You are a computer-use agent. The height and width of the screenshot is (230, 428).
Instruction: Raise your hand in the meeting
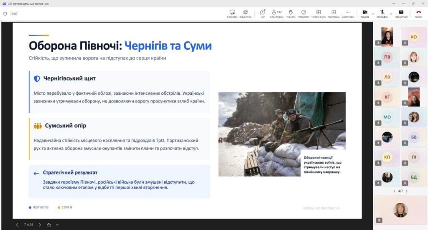pos(291,13)
